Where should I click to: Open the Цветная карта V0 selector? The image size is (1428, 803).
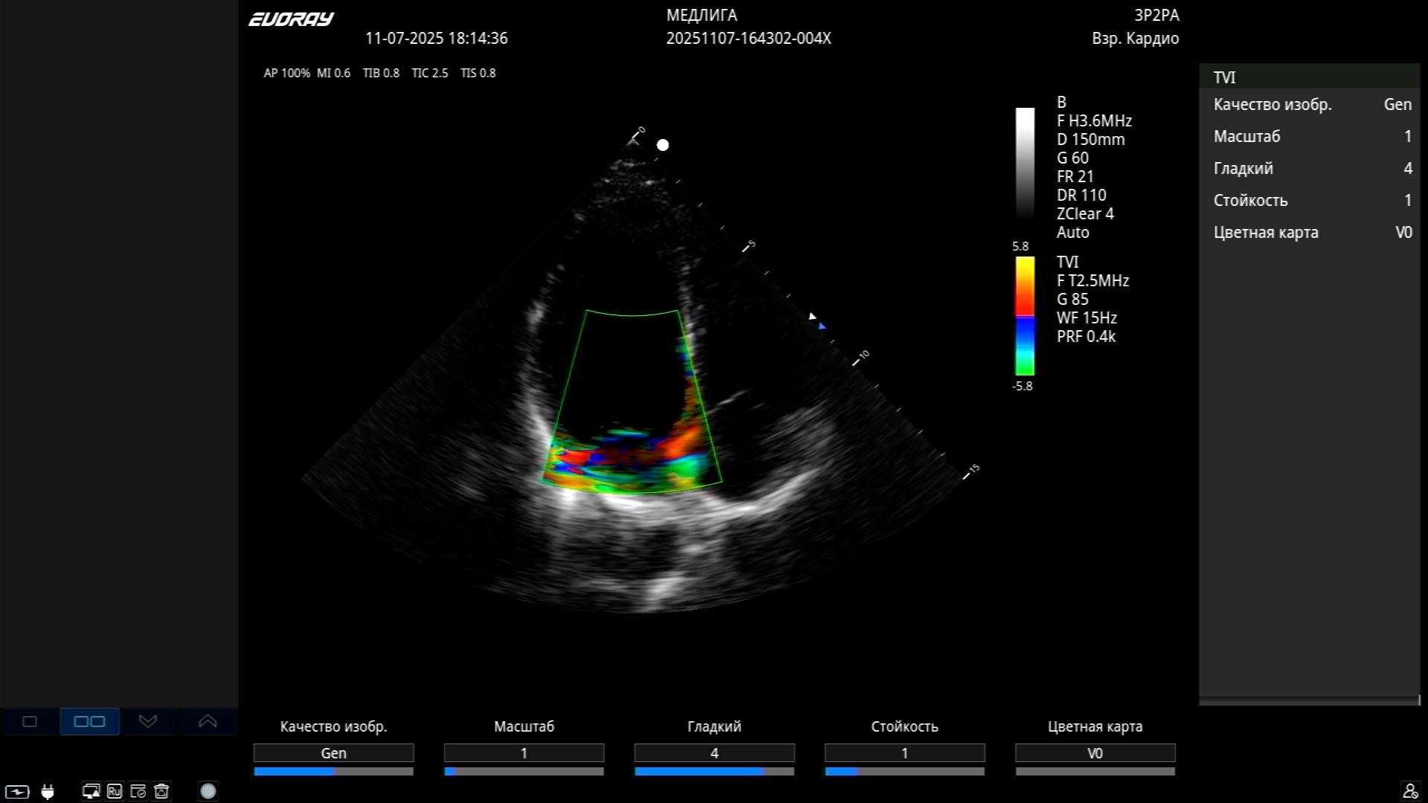[1095, 753]
